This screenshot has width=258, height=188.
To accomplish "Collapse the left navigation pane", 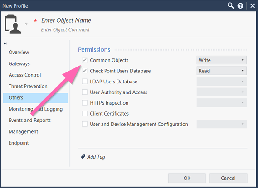I will (x=5, y=43).
